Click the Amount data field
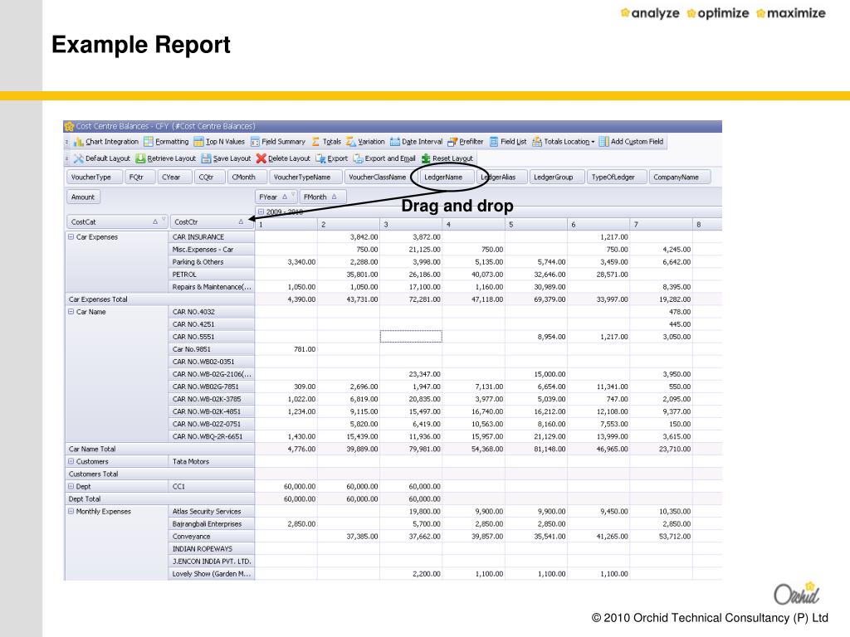Viewport: 850px width, 637px height. 83,197
